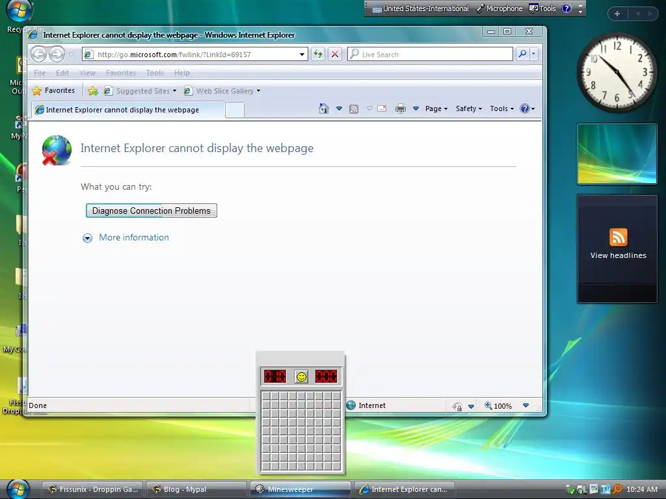666x499 pixels.
Task: Click the Internet zone globe in status bar
Action: click(351, 405)
